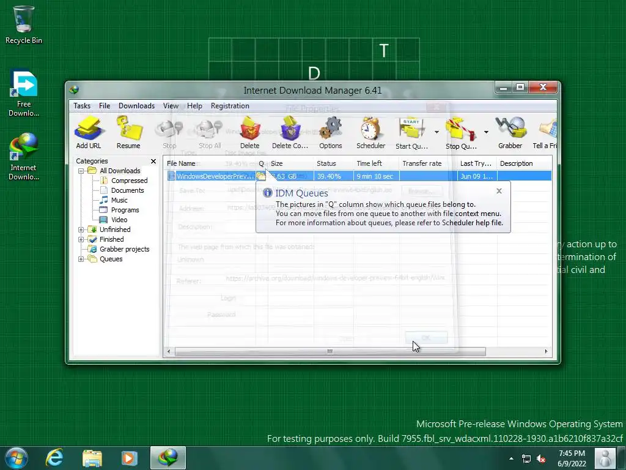
Task: Select the Programs category
Action: point(125,211)
